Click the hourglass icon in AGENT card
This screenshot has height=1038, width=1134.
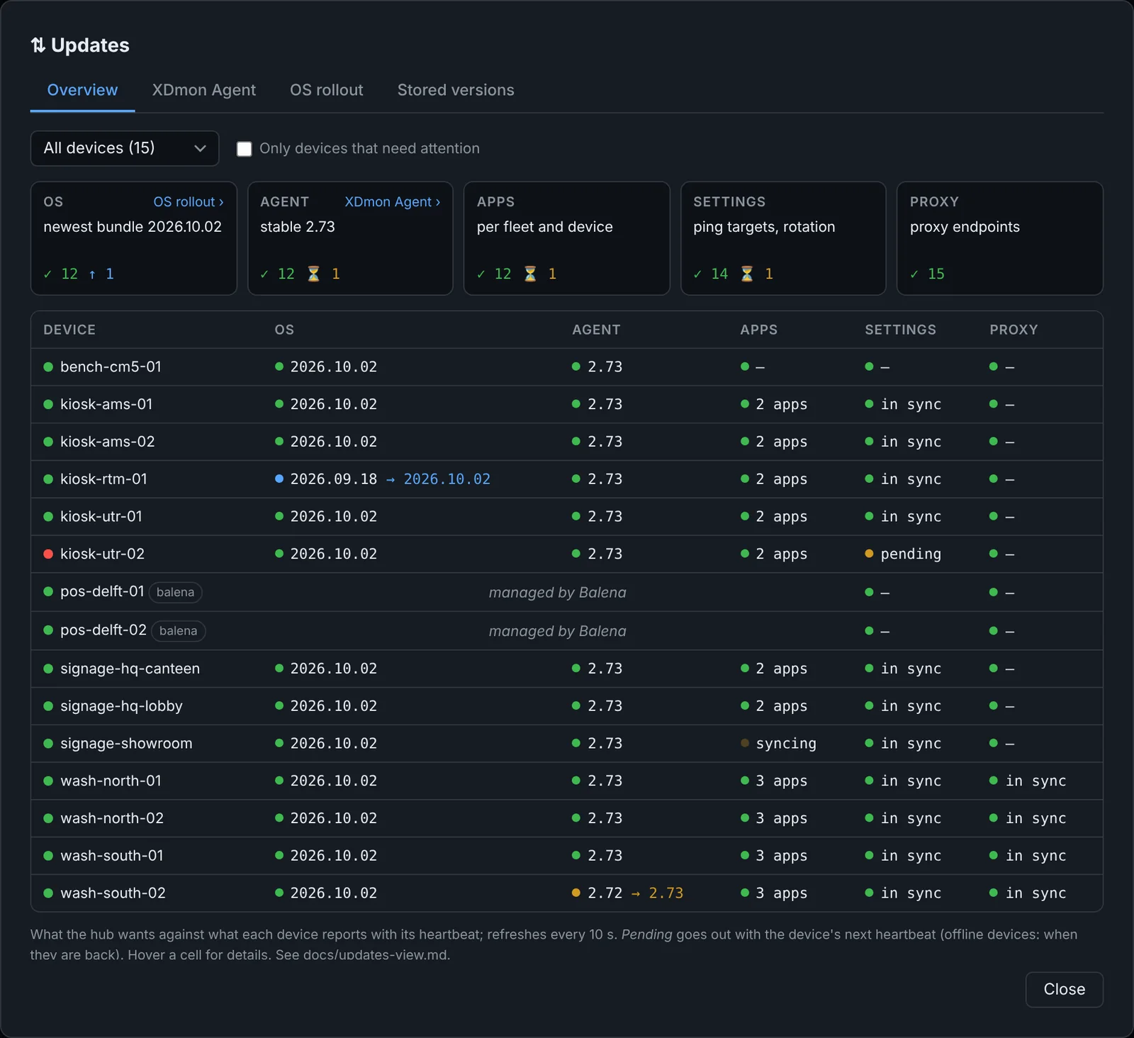tap(313, 274)
